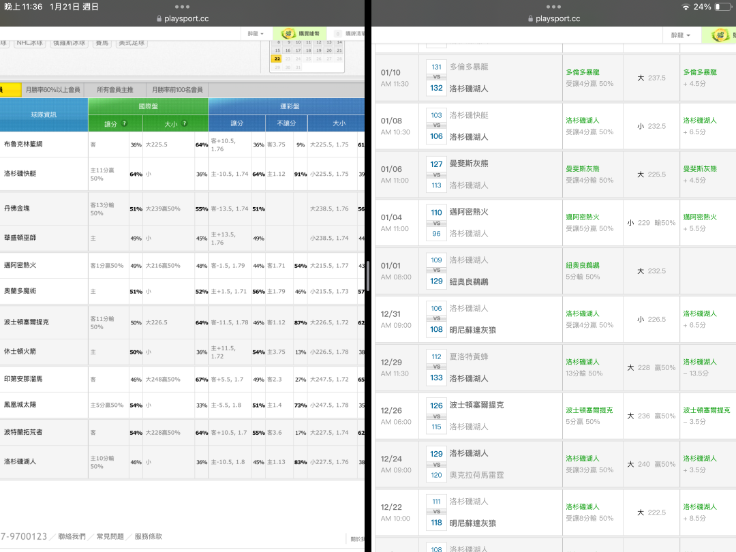The height and width of the screenshot is (552, 736).
Task: Switch to the 月勝率前100名會員 tab
Action: [177, 90]
